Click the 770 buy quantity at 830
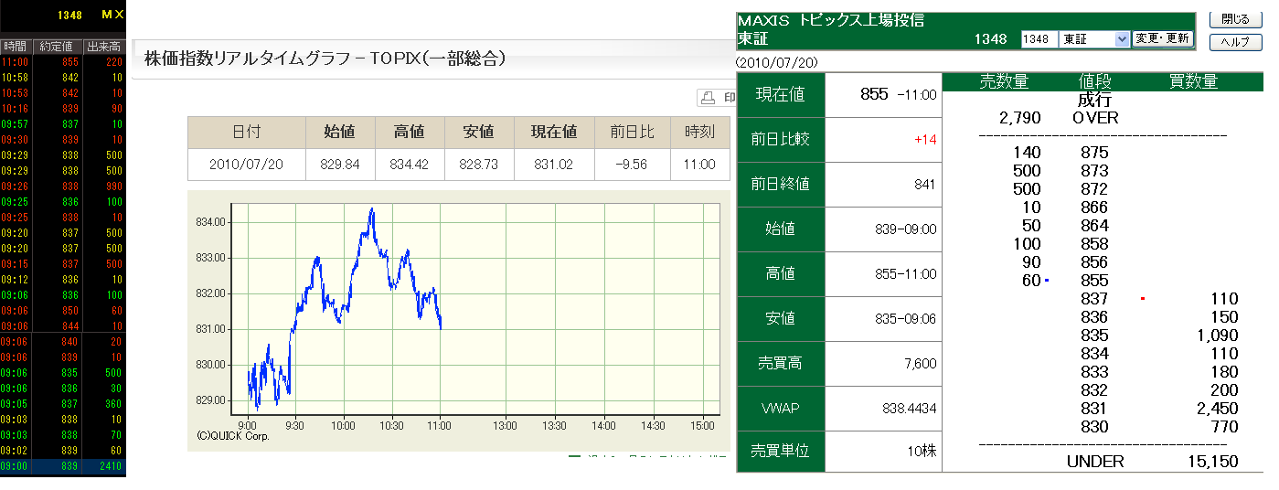Screen dimensions: 1279x490 tap(1224, 427)
